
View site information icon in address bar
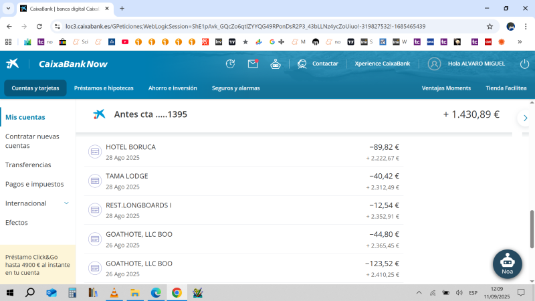58,26
